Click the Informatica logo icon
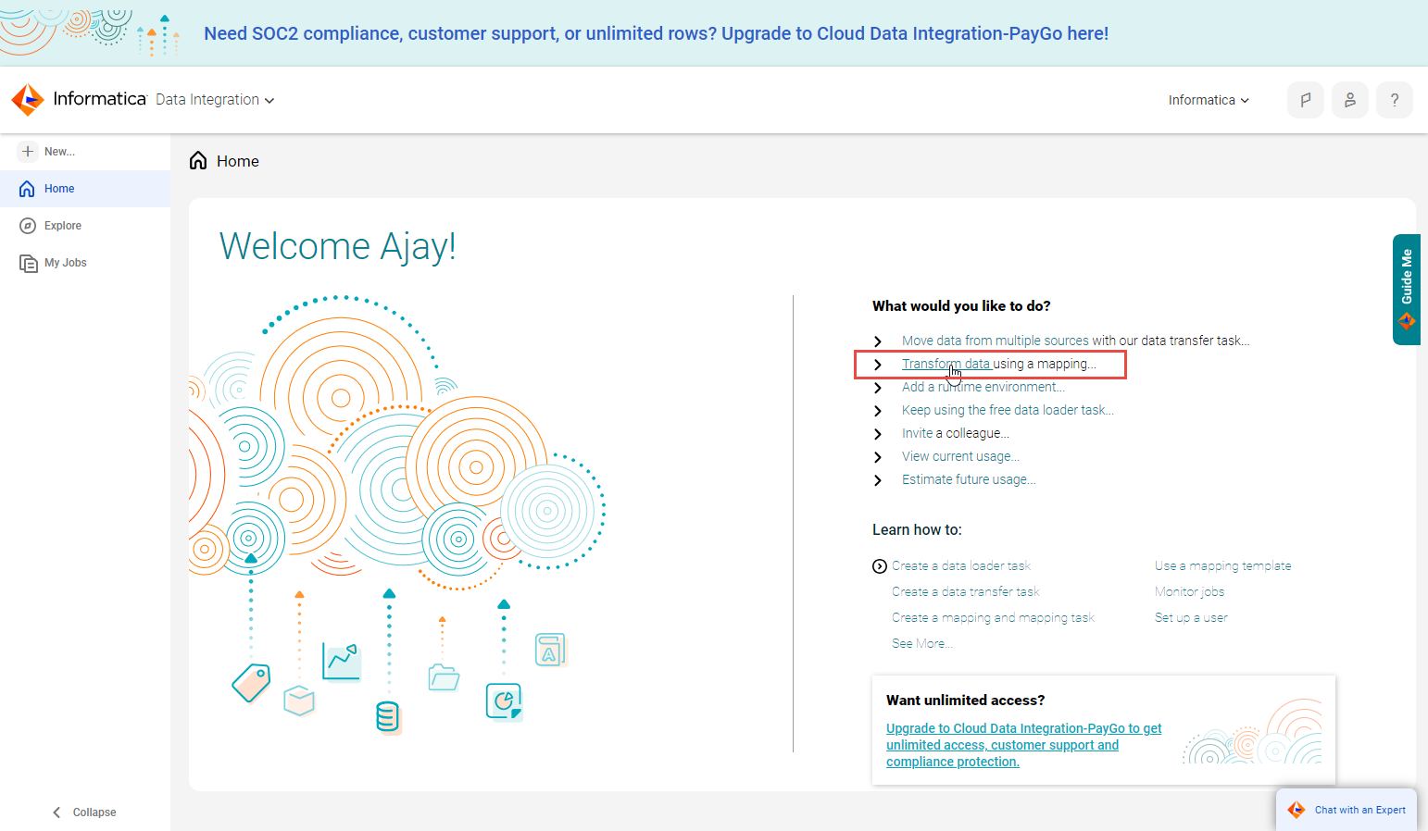The height and width of the screenshot is (831, 1428). point(28,100)
